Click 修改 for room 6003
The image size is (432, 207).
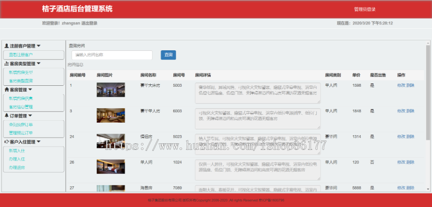401,111
